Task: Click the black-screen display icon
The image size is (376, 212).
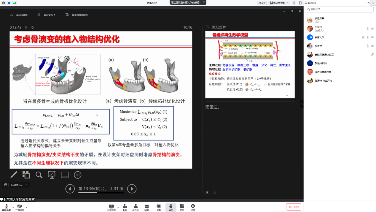Action: [52, 175]
